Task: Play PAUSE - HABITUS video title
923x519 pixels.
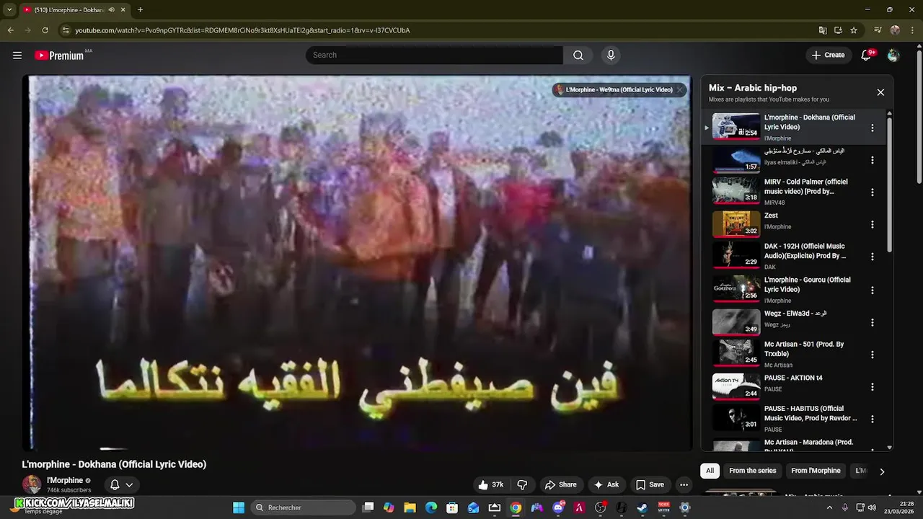Action: click(x=811, y=413)
